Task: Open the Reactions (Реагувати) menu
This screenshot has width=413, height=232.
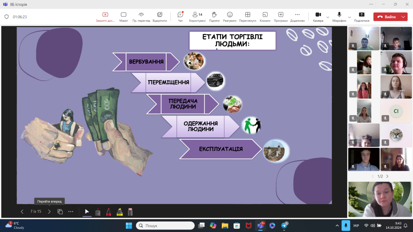Action: coord(229,17)
